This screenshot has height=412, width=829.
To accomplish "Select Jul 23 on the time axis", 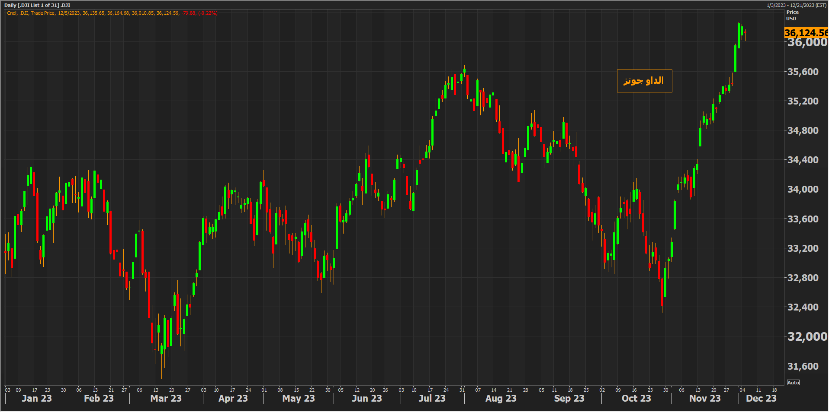I will pos(431,398).
